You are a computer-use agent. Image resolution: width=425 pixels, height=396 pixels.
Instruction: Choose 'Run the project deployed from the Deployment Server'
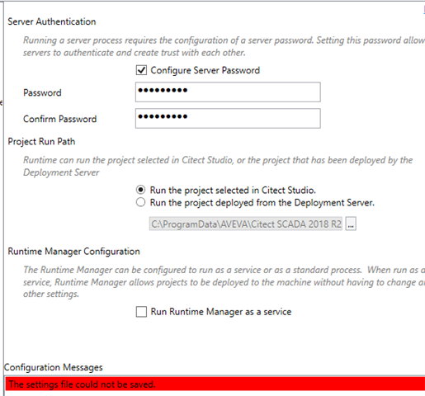click(140, 202)
